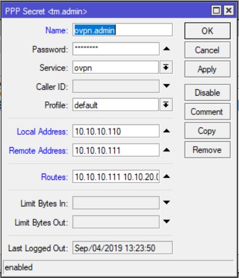The height and width of the screenshot is (278, 239).
Task: Click the OK button
Action: (x=207, y=31)
